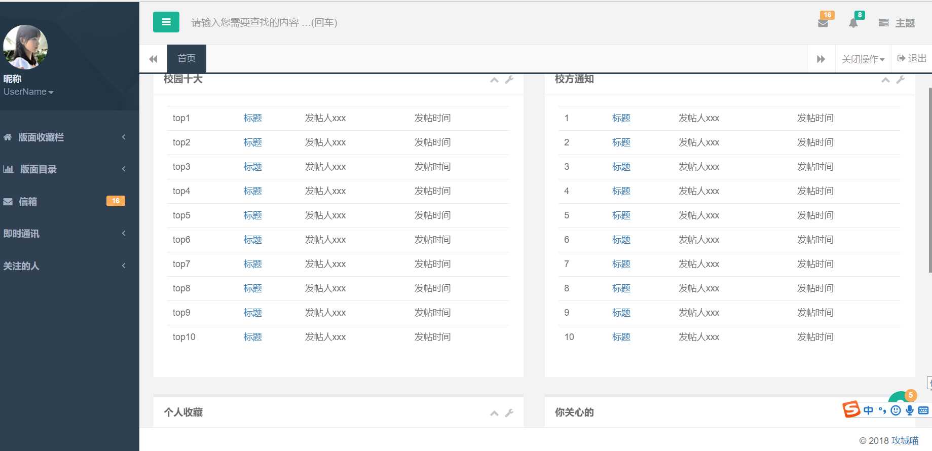The height and width of the screenshot is (451, 932).
Task: Click the home icon beside 版面收藏栏
Action: (x=8, y=137)
